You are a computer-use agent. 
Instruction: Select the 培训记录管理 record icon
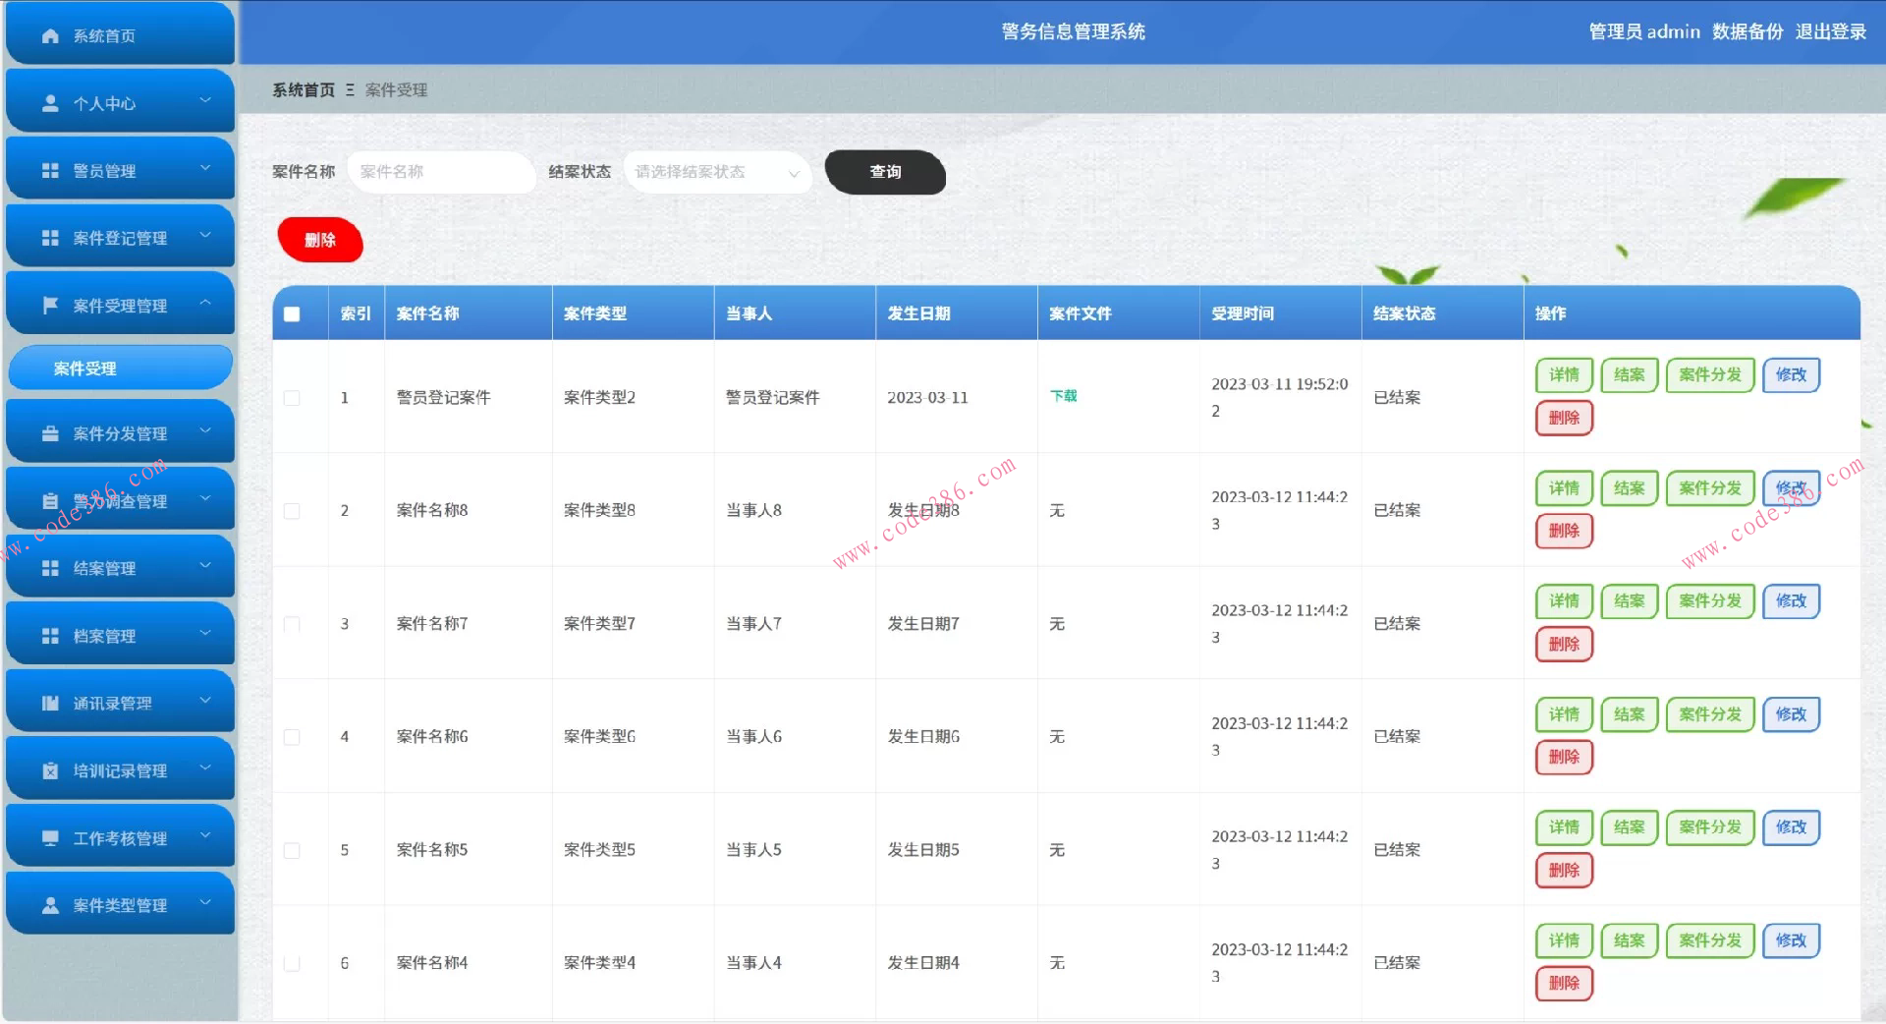50,769
